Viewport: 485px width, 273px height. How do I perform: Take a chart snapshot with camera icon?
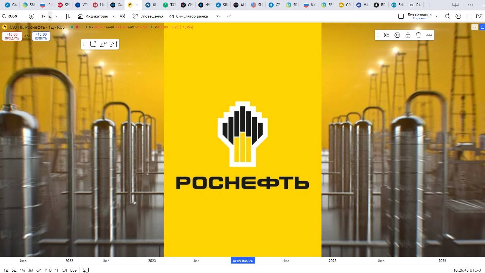(479, 16)
